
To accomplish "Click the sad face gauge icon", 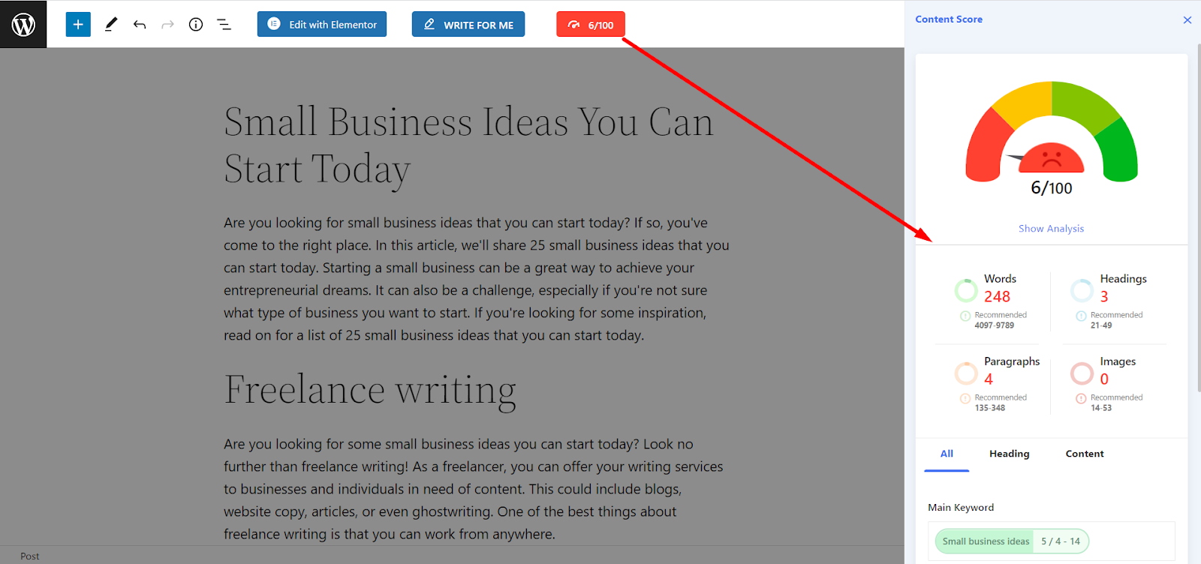I will tap(1052, 157).
